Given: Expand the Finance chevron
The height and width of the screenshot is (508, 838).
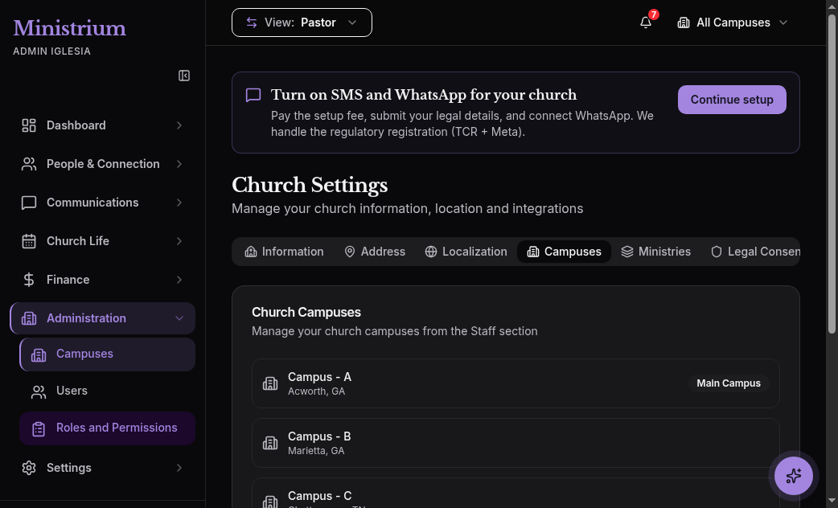Looking at the screenshot, I should 179,280.
